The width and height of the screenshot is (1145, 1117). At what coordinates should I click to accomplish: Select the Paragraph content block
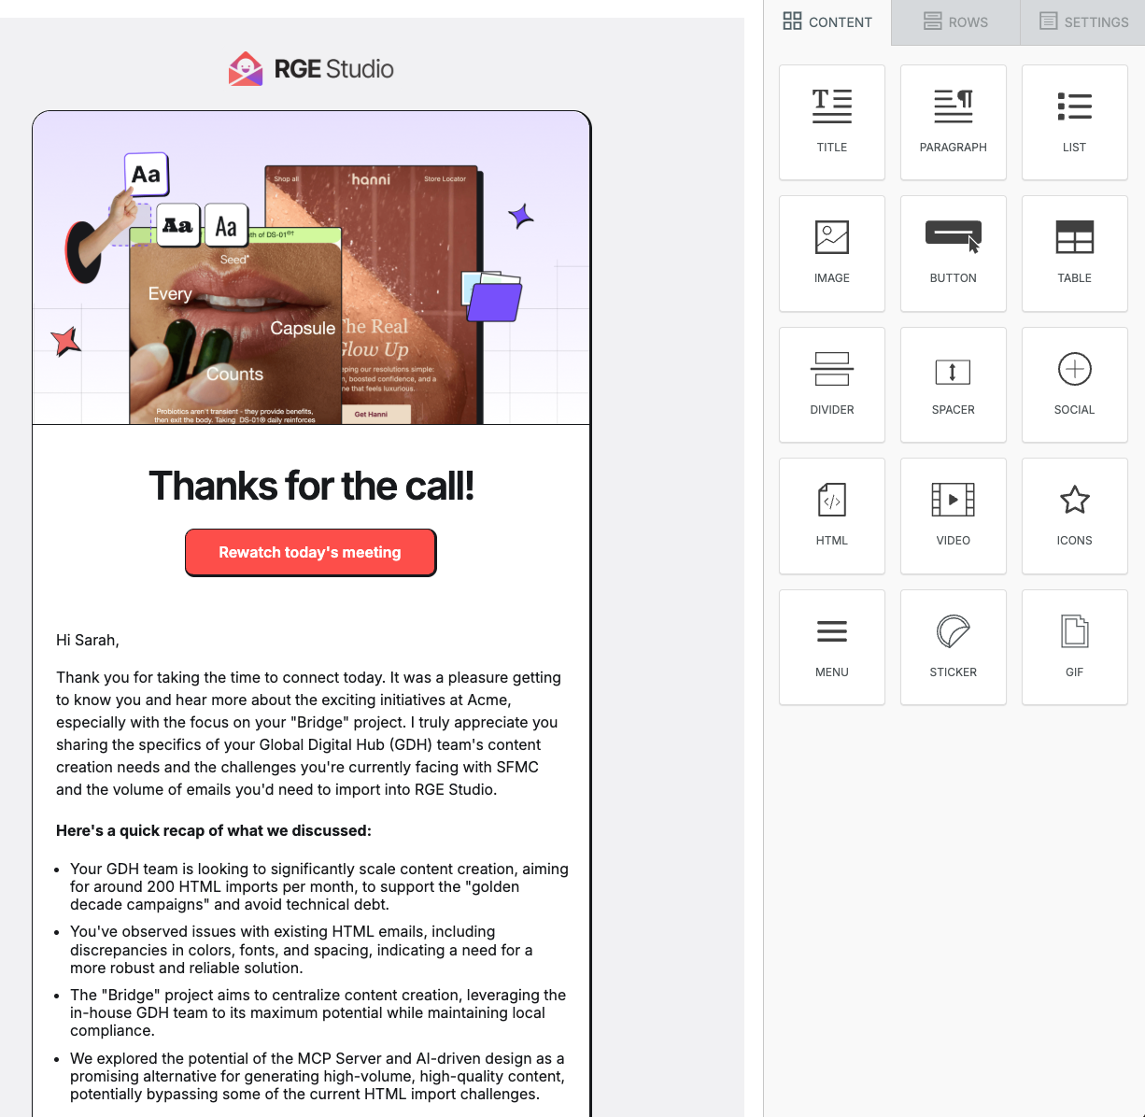pyautogui.click(x=953, y=122)
